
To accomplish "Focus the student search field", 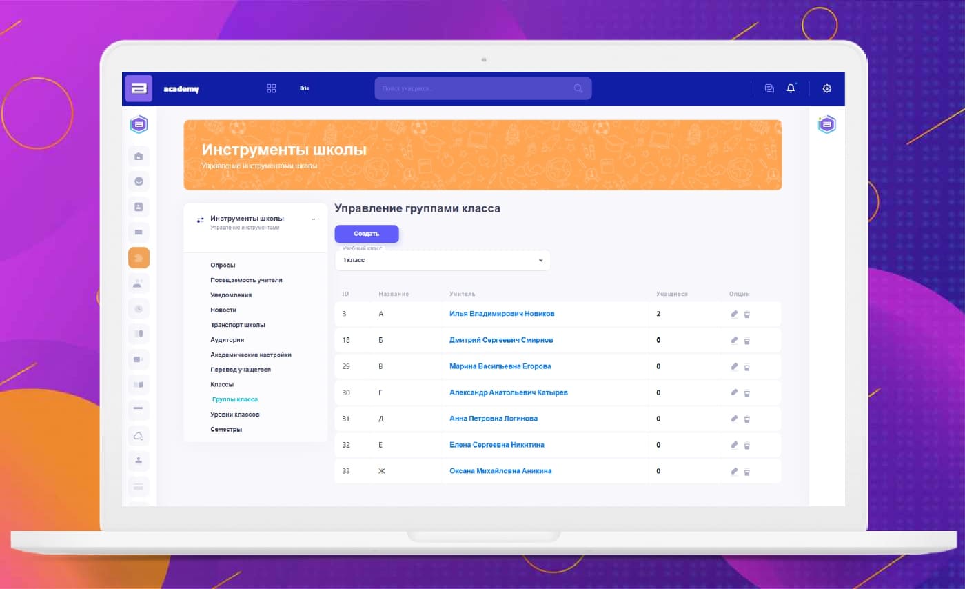I will (x=476, y=88).
